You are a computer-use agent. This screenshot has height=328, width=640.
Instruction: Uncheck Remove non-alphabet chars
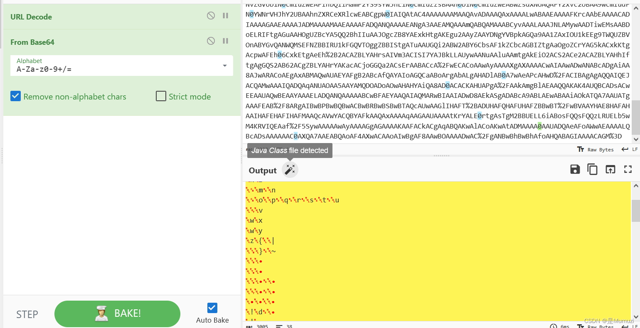point(15,96)
